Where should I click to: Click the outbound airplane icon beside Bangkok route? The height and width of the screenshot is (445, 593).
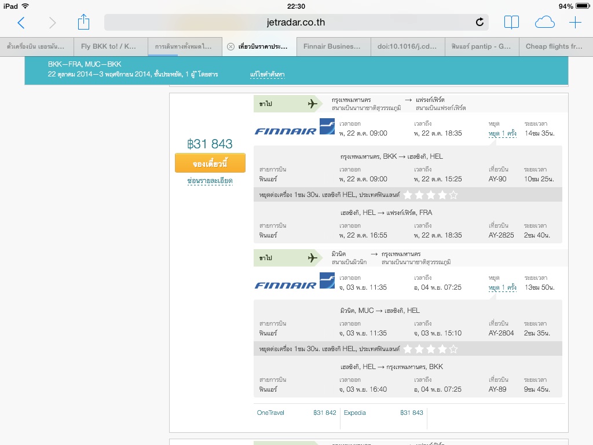tap(312, 104)
